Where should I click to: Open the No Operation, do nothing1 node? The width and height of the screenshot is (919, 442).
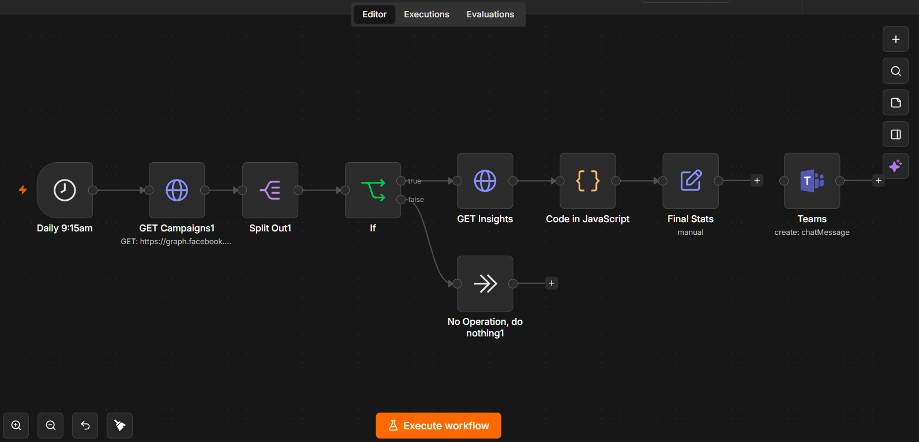click(485, 283)
